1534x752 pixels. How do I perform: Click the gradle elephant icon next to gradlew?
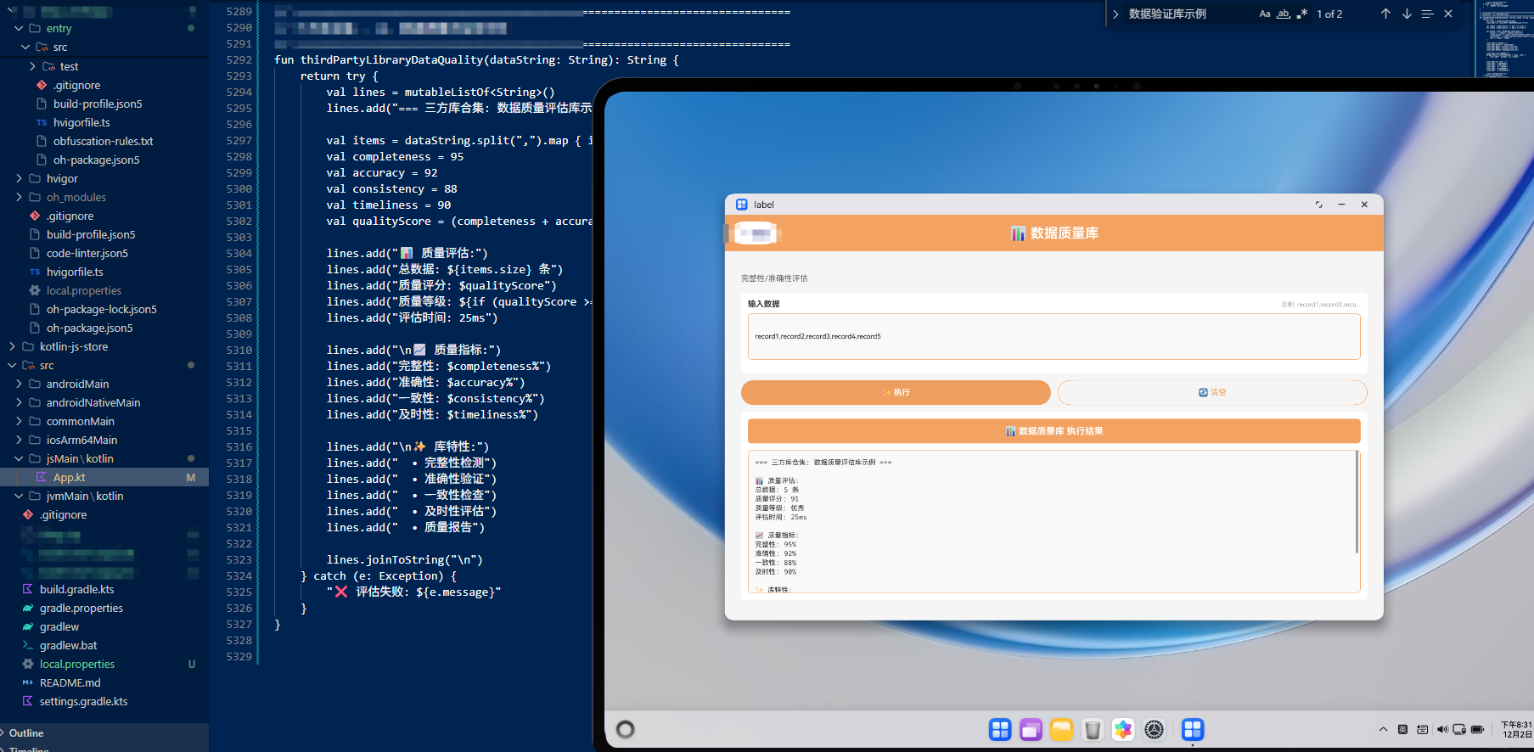[28, 626]
